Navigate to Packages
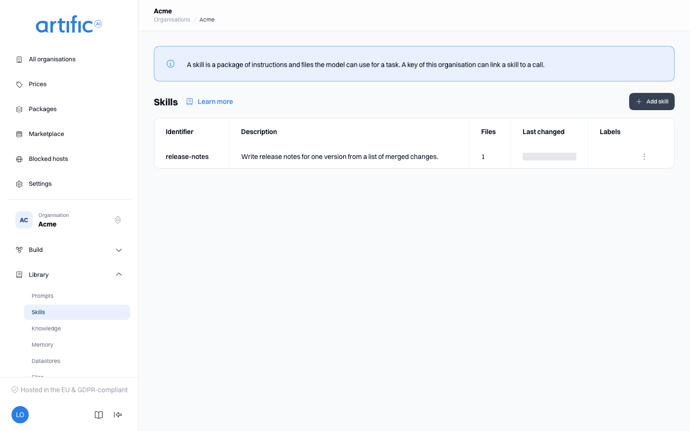Image resolution: width=690 pixels, height=431 pixels. click(69, 109)
